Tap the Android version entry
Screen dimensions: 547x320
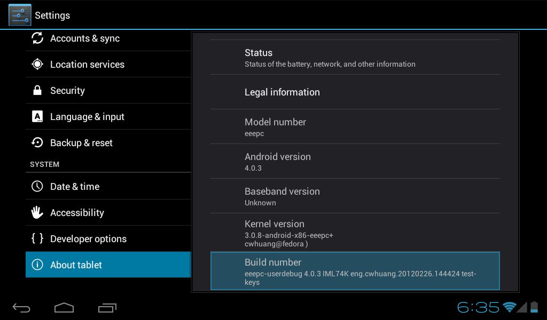tap(355, 162)
